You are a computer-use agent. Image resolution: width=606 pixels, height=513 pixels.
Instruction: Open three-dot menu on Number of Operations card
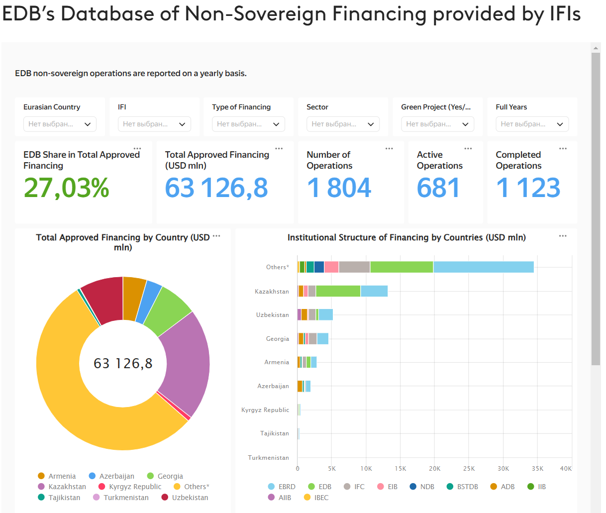click(x=389, y=149)
